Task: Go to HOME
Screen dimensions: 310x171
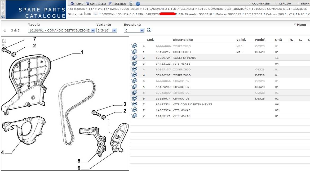Action: 77,3
